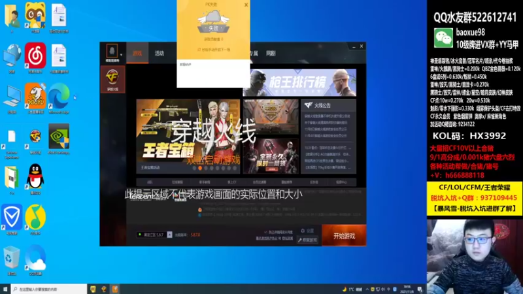Open the Tencent PC Manager shield icon
This screenshot has height=294, width=523.
pos(12,220)
